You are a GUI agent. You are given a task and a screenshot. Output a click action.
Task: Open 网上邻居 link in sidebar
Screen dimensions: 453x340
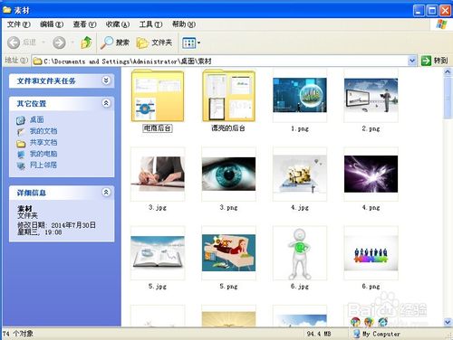click(43, 165)
